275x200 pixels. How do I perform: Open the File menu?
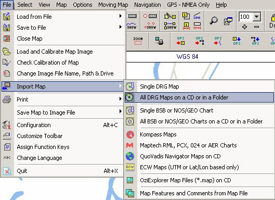[7, 5]
